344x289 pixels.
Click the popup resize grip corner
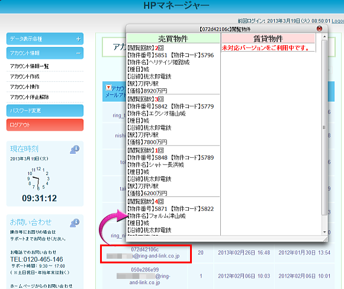(325, 239)
